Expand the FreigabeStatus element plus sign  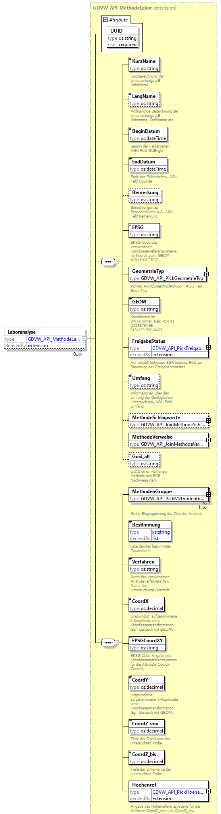[208, 347]
